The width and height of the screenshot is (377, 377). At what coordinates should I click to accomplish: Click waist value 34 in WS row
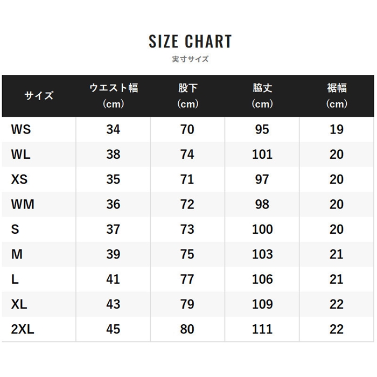tap(113, 129)
